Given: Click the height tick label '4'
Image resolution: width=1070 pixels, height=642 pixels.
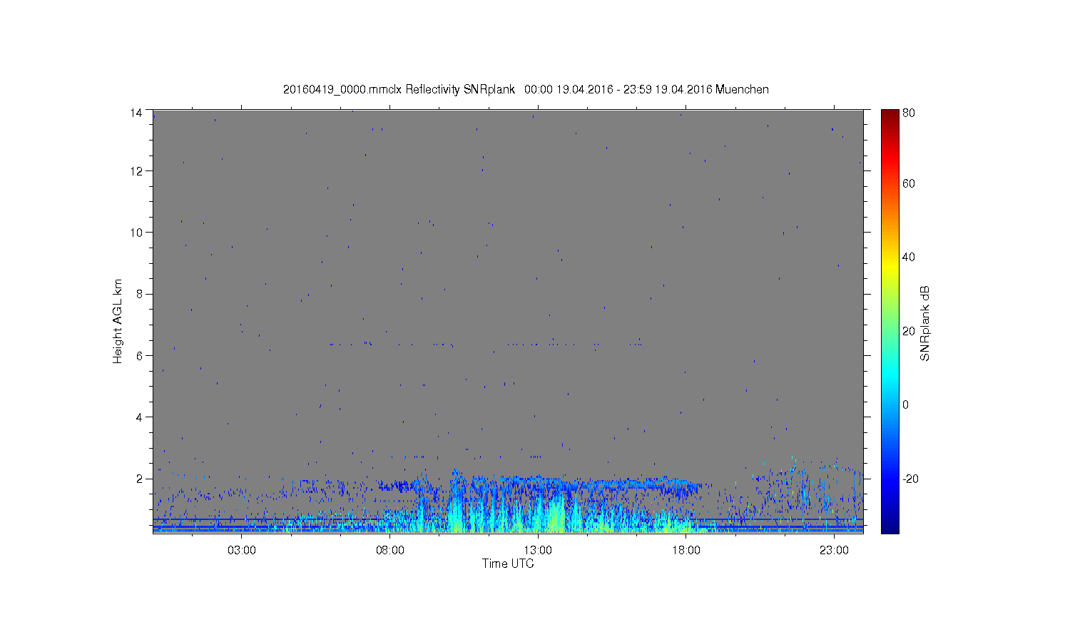Looking at the screenshot, I should [139, 417].
